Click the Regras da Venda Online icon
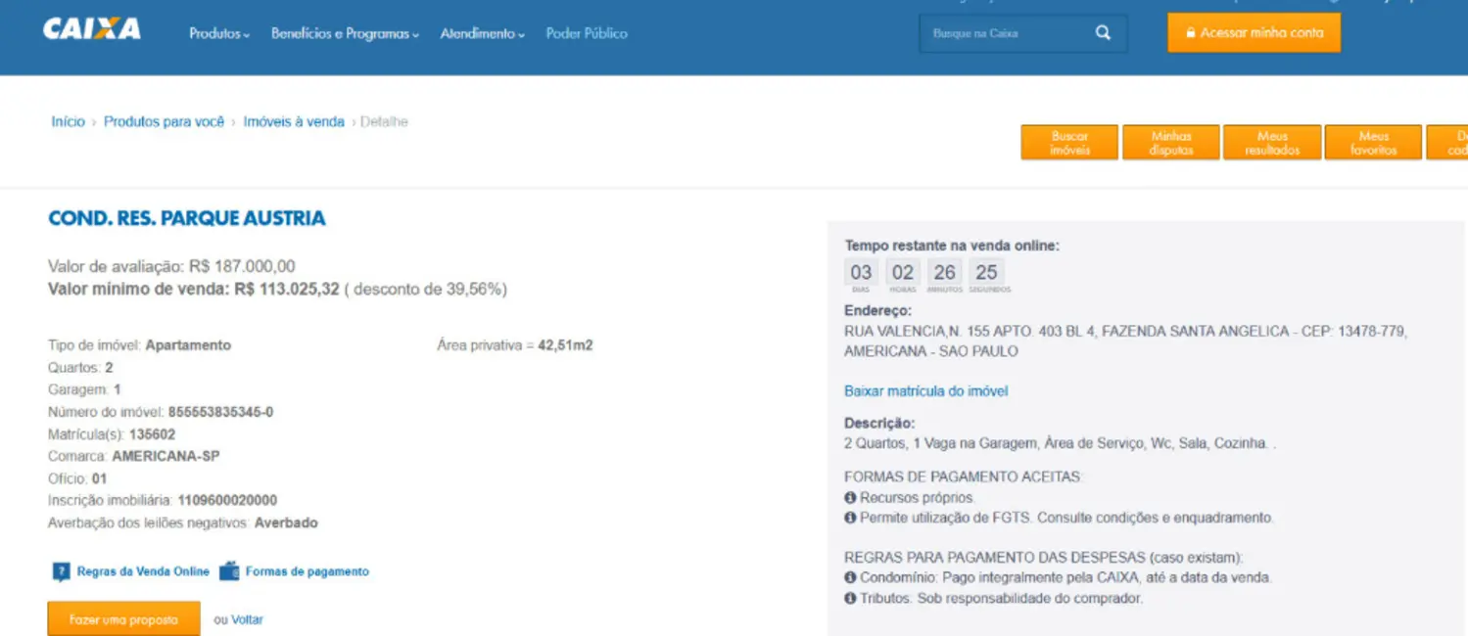The height and width of the screenshot is (636, 1468). [61, 571]
